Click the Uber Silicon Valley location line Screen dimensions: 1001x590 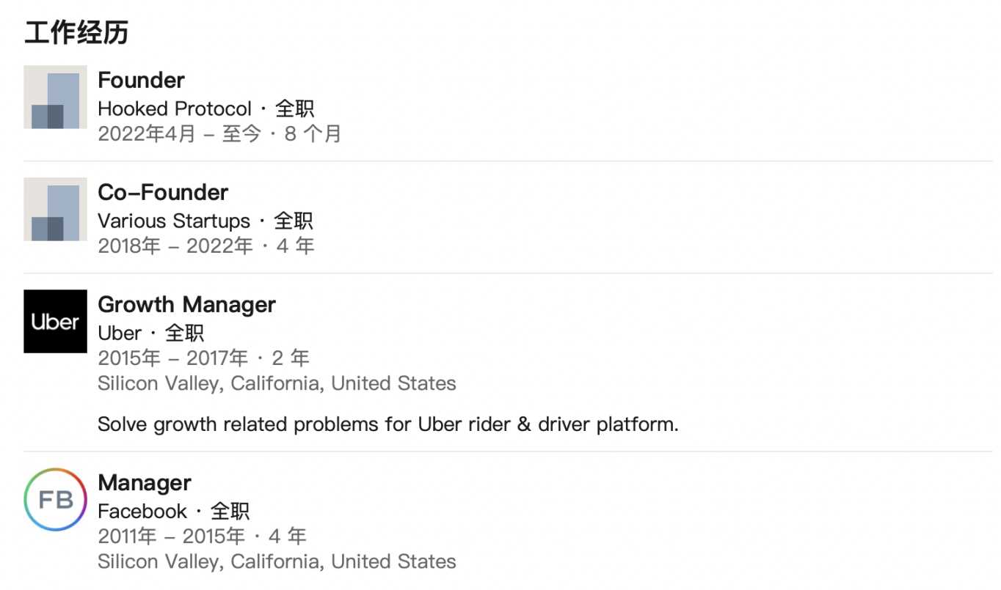click(277, 383)
